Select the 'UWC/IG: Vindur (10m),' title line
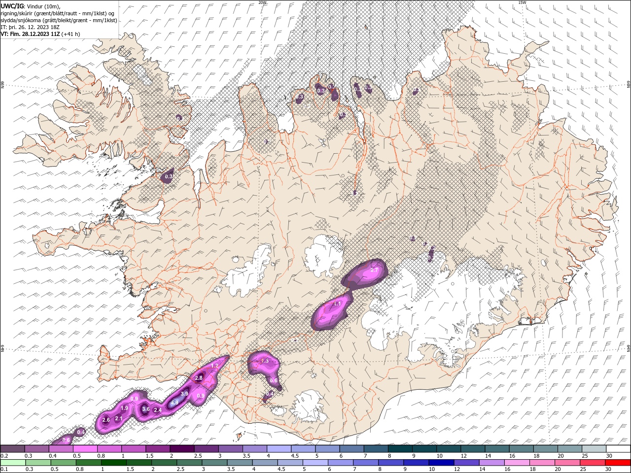 point(30,6)
